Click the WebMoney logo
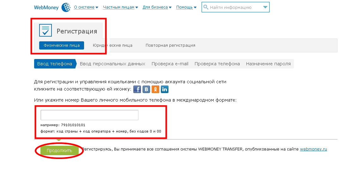 [52, 7]
